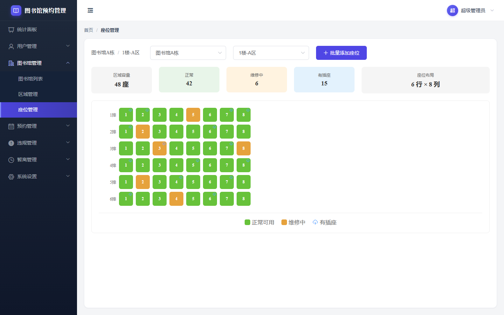Click the library app logo icon
Viewport: 504px width, 315px height.
16,10
